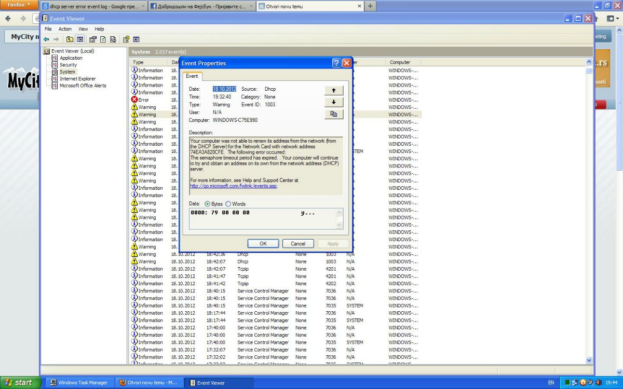Open the Microsoft Office Alerts log
This screenshot has height=389, width=623.
(83, 86)
